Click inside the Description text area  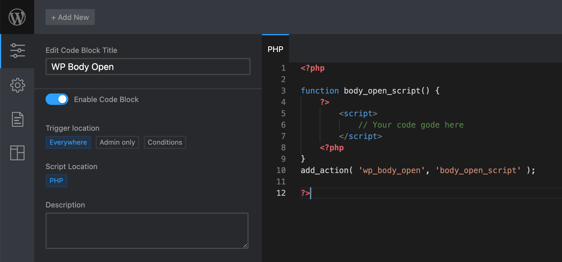tap(147, 230)
